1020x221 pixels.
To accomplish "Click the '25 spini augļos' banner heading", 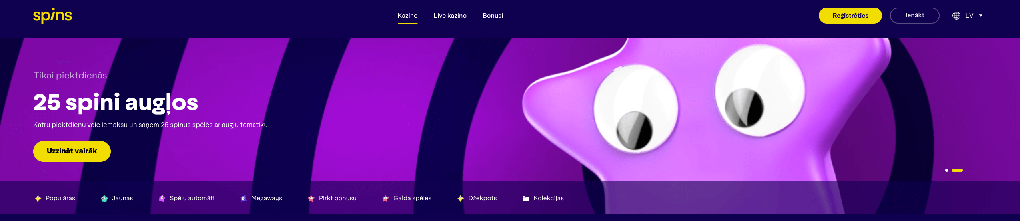I will (116, 102).
